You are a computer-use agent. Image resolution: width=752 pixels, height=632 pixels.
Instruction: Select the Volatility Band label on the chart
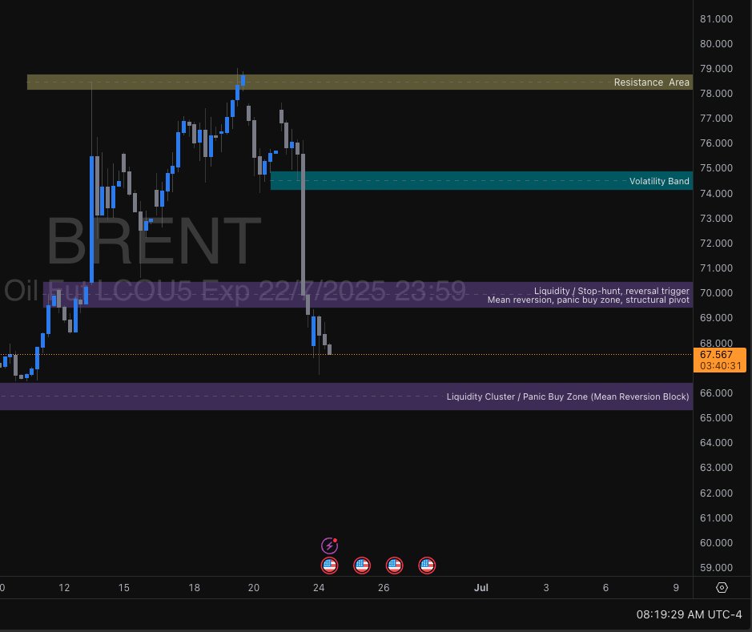(x=658, y=181)
